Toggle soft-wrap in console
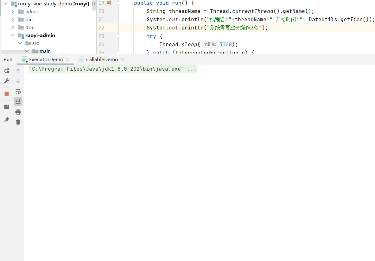Viewport: 375px width, 261px height. [18, 92]
